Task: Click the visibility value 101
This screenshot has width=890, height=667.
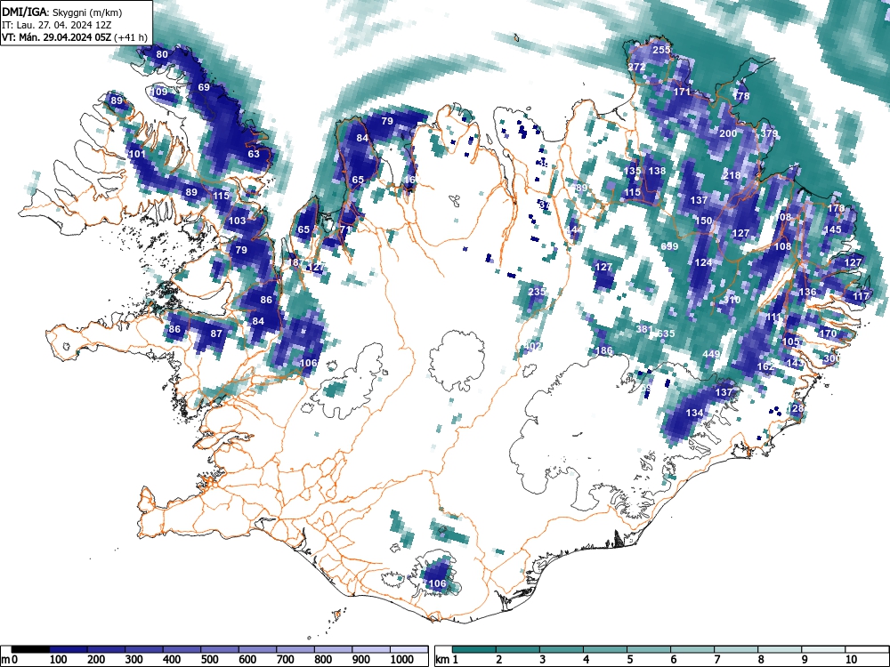Action: pos(137,154)
